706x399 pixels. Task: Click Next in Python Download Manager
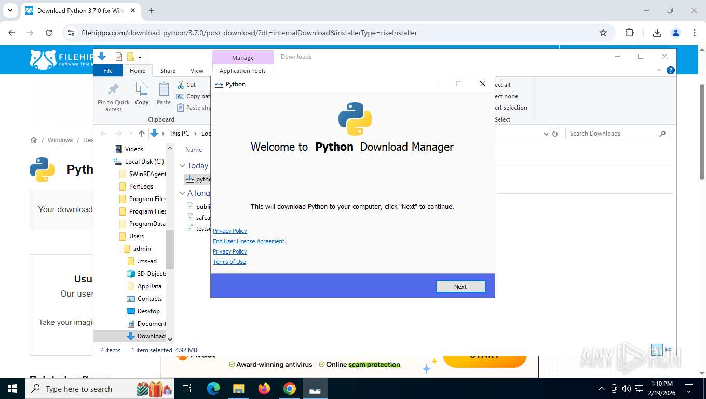[460, 287]
